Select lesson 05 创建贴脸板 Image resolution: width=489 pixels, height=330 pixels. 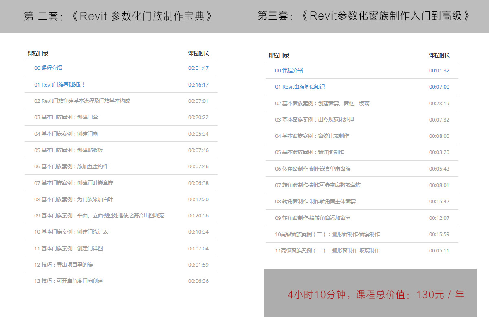[68, 150]
